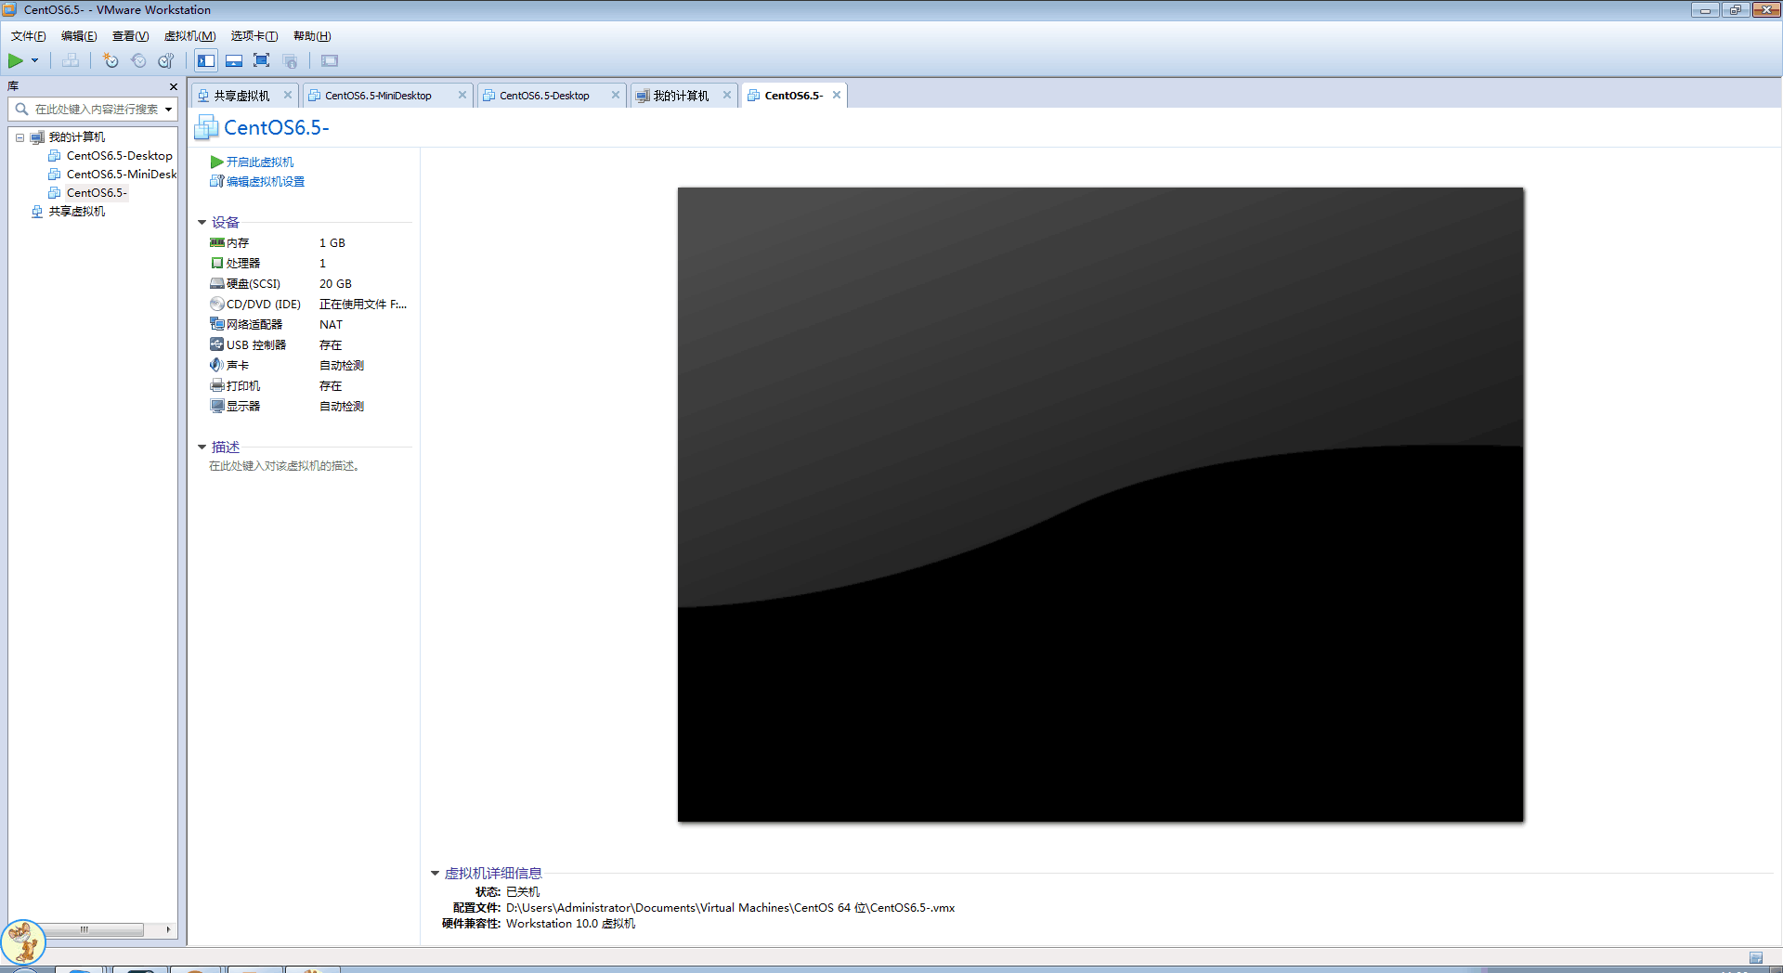Click the revert to snapshot icon
The width and height of the screenshot is (1783, 973).
pos(138,60)
